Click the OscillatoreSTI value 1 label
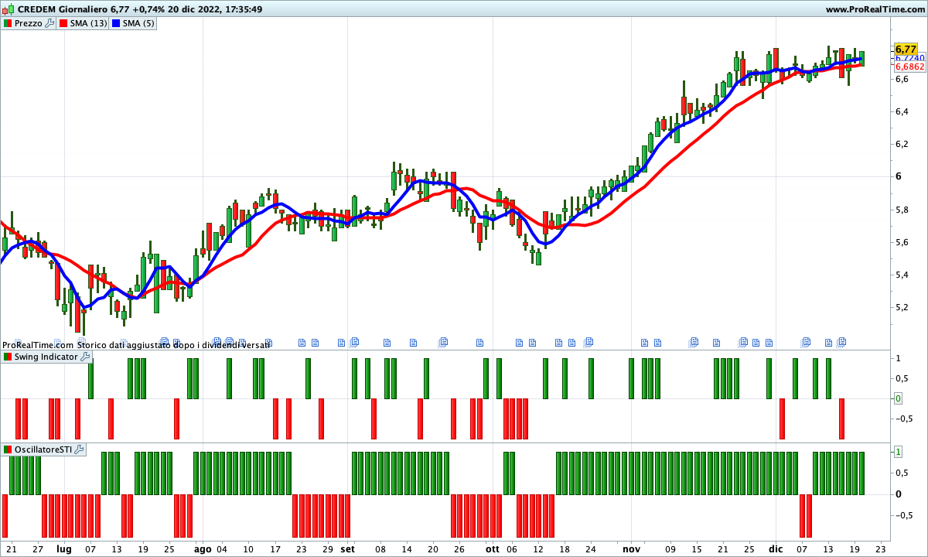This screenshot has height=557, width=928. click(x=898, y=452)
